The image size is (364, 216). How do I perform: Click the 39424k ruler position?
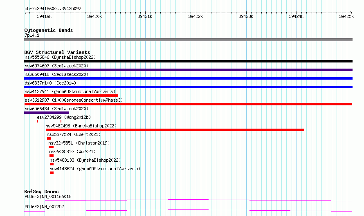[296, 16]
